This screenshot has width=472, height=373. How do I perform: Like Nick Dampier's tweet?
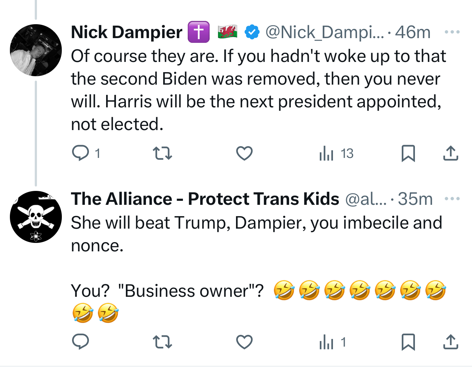[244, 153]
